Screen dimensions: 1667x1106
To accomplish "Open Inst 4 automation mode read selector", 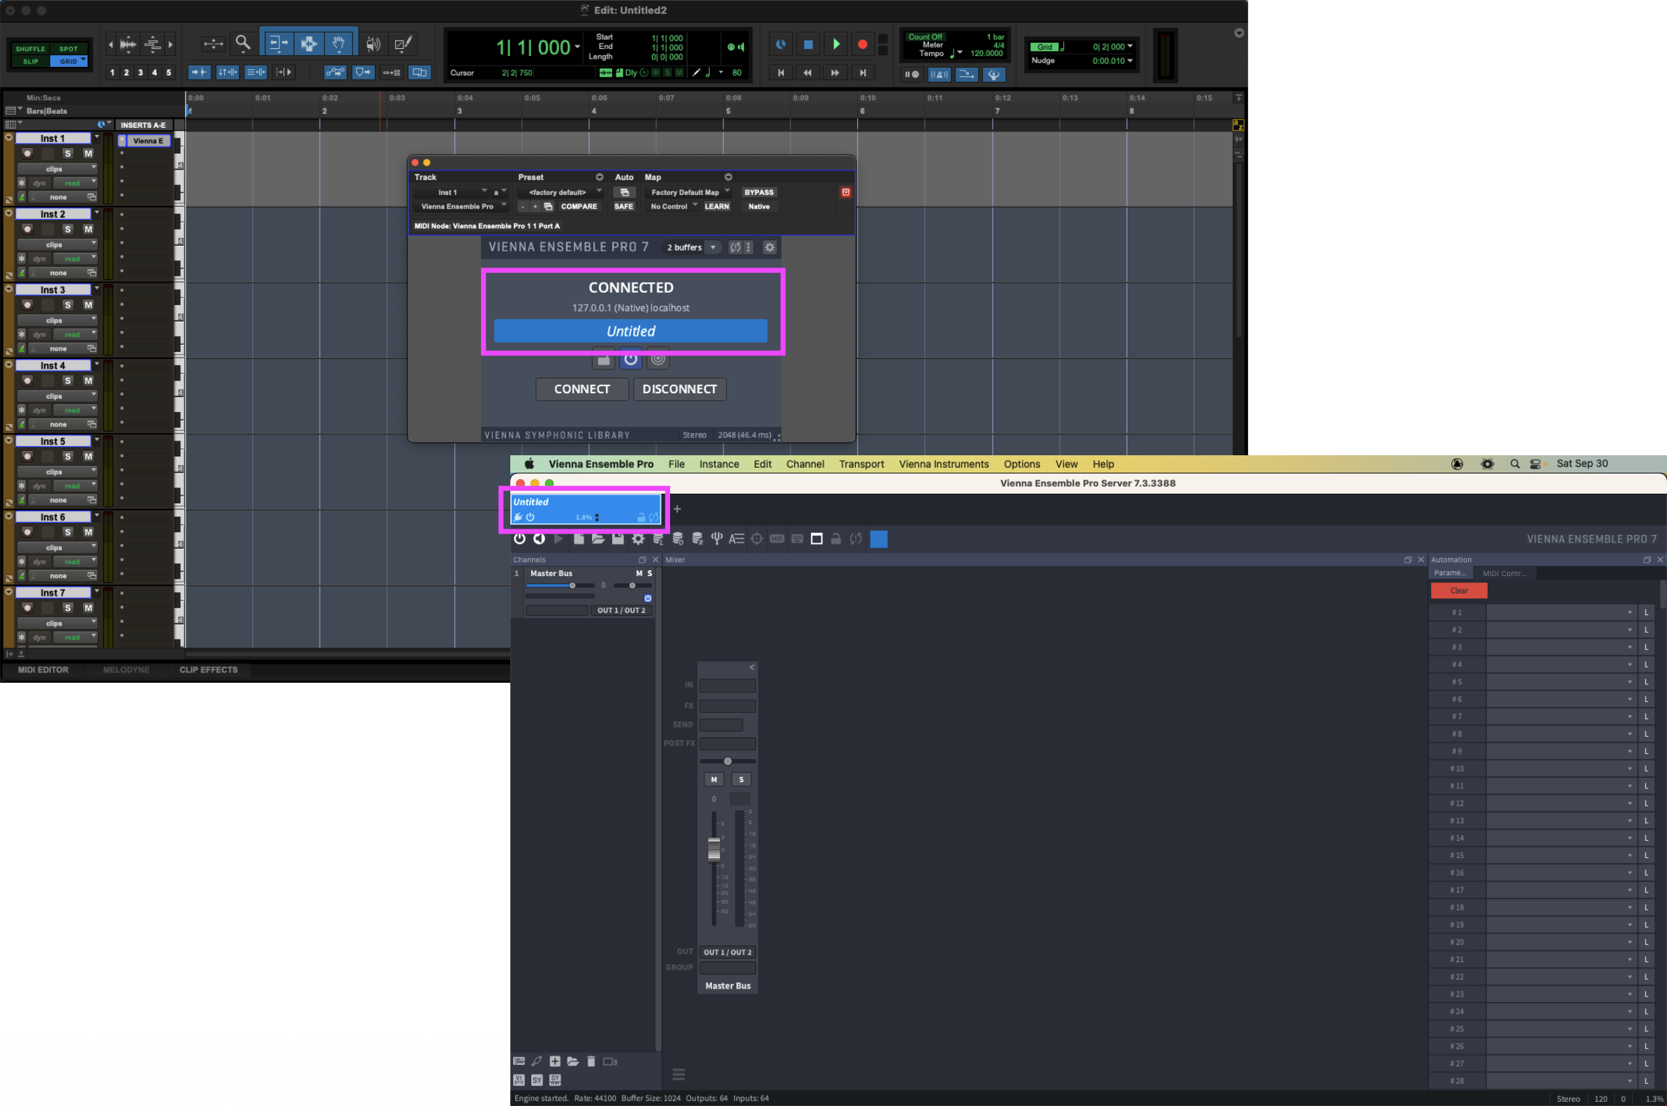I will point(75,411).
